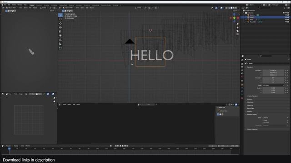Enable Show In Front checkbox
This screenshot has width=291, height=163.
coord(263,123)
